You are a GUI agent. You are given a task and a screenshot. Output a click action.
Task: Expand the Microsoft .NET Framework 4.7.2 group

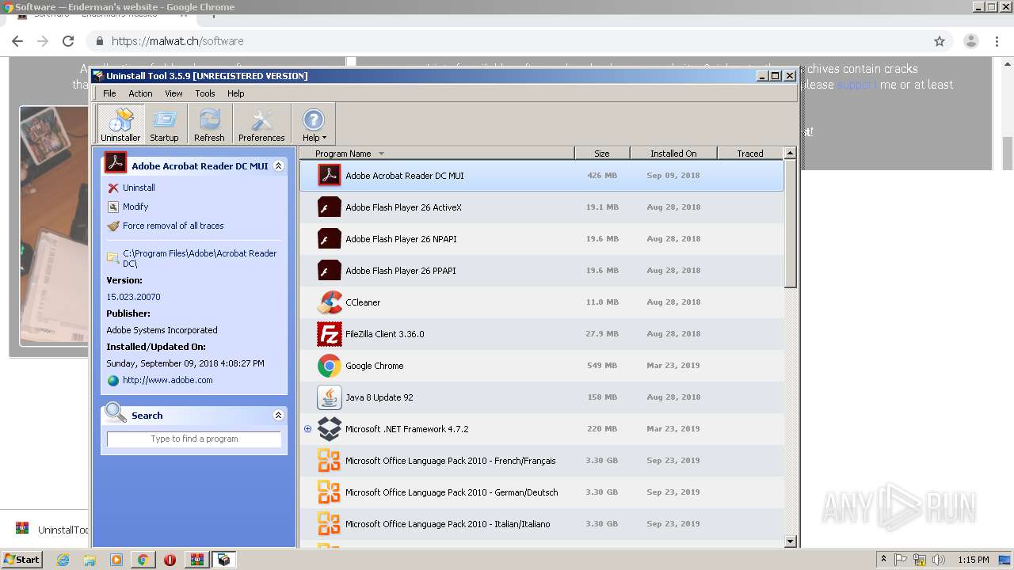click(x=308, y=428)
